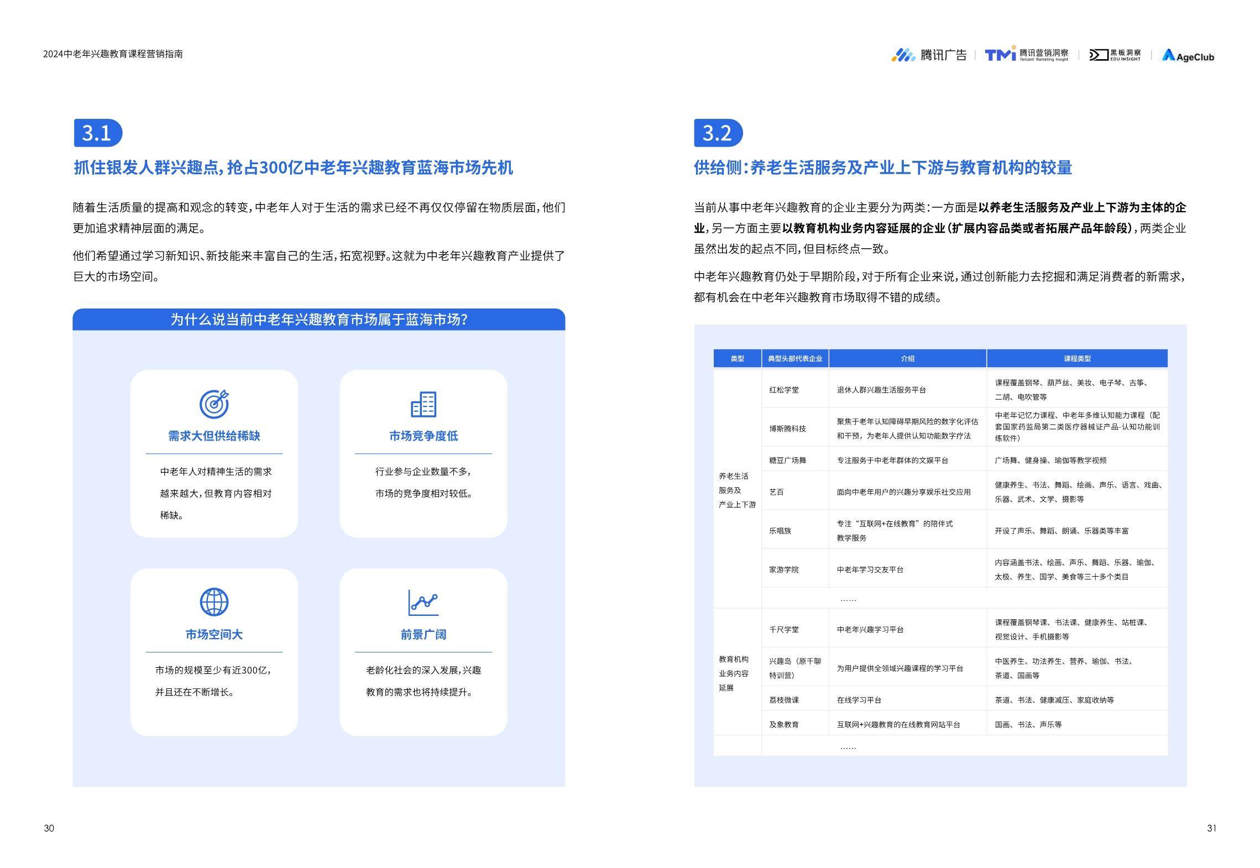Viewport: 1260px width, 868px height.
Task: Click the TMI 腾讯营销洞察 logo
Action: point(1027,54)
